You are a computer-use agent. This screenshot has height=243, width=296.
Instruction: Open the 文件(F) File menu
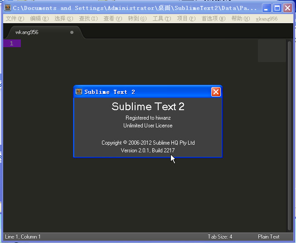click(15, 19)
